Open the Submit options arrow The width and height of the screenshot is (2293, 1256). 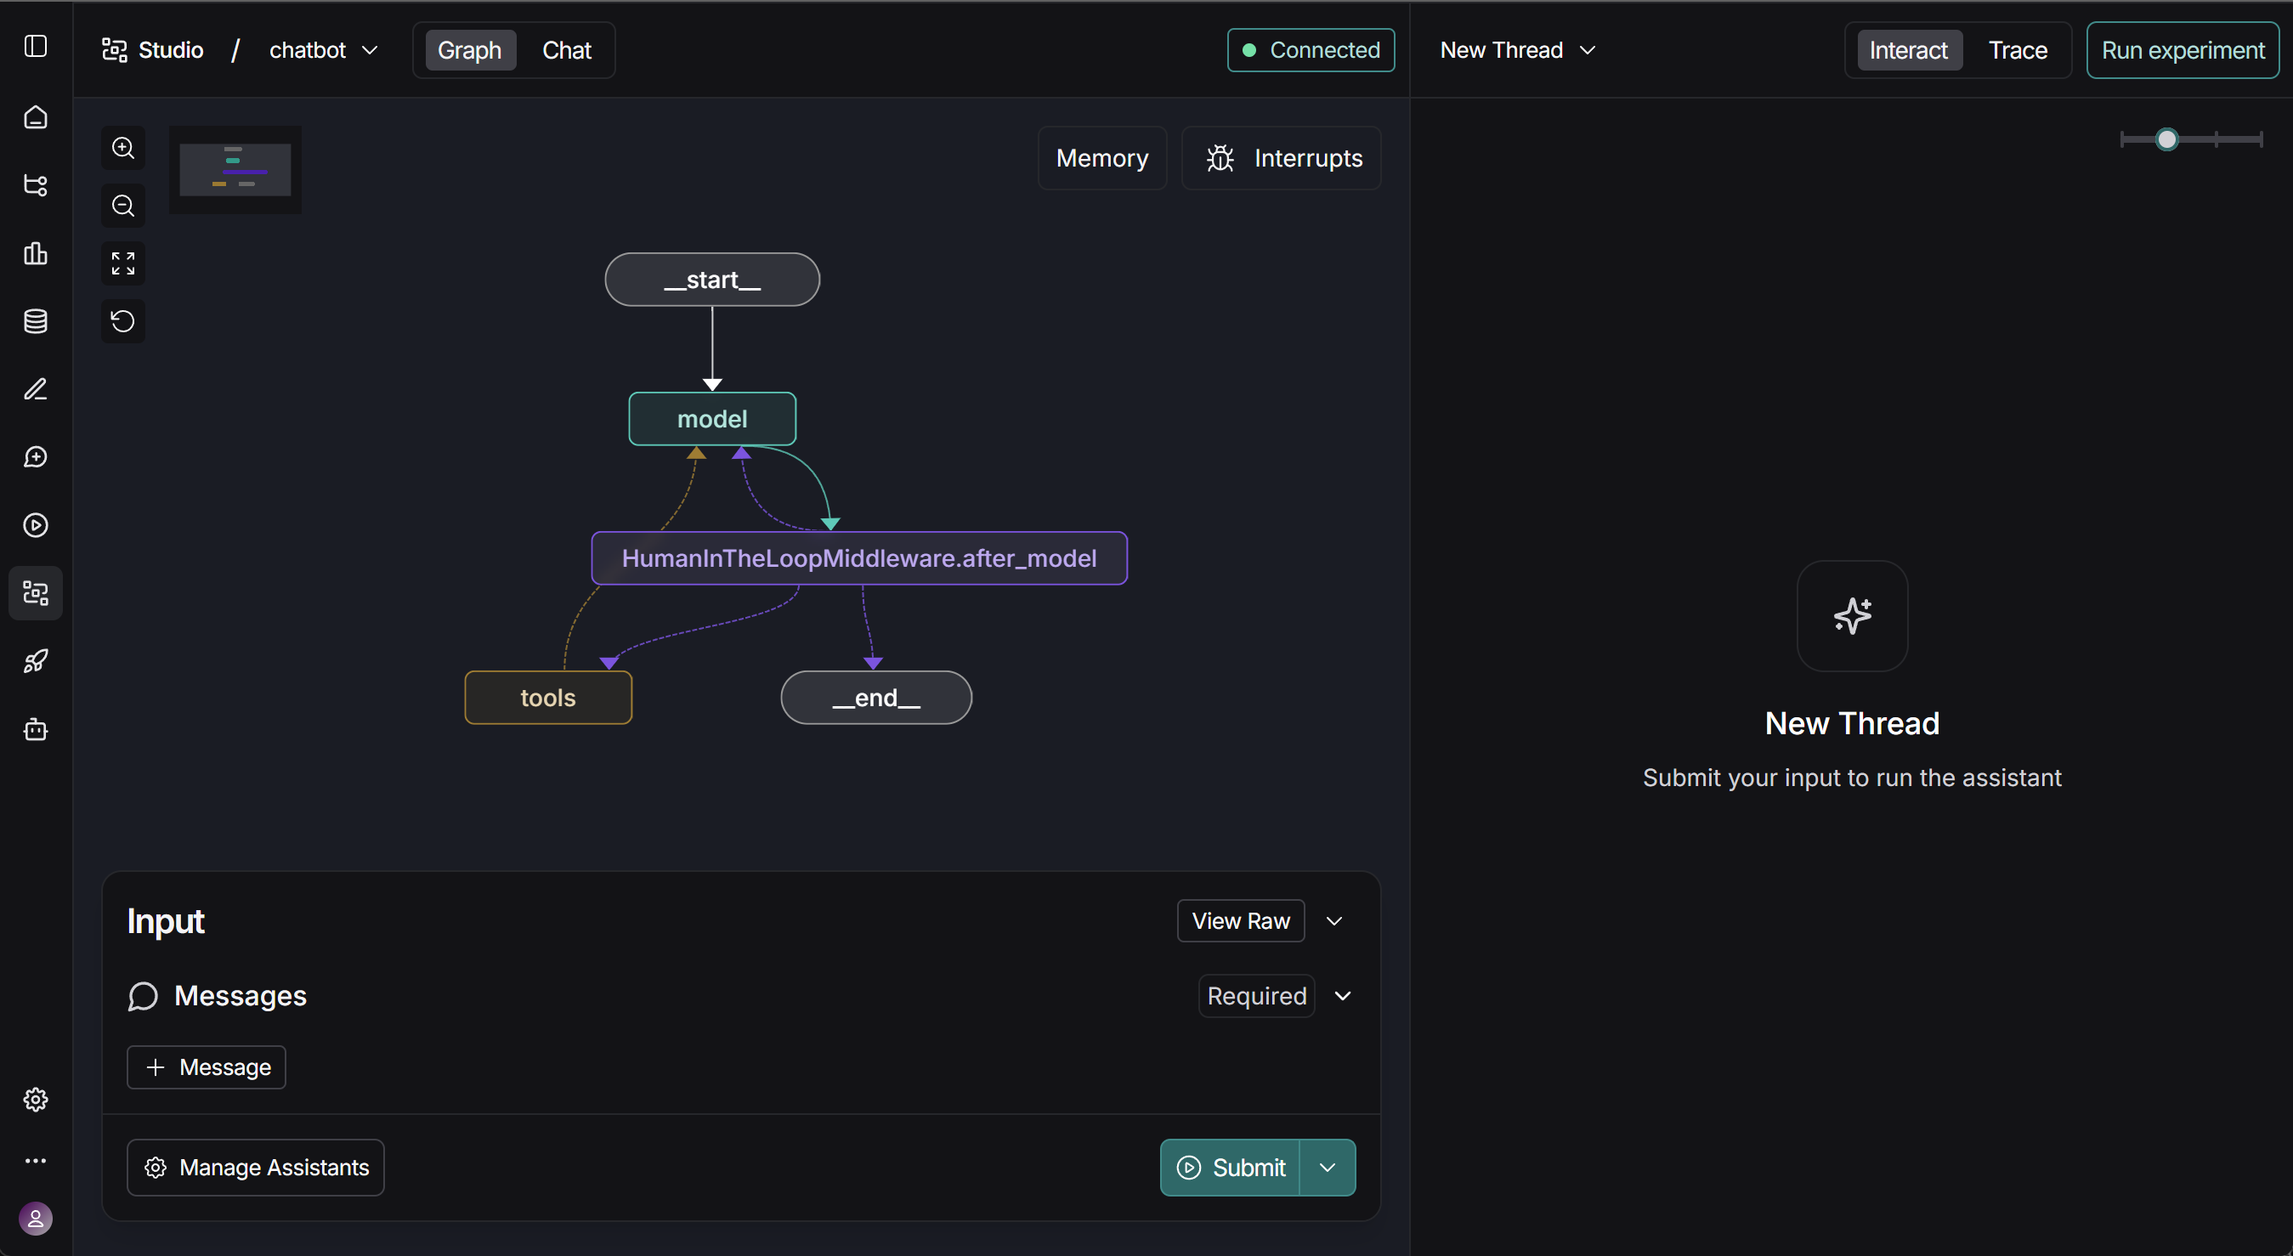tap(1328, 1167)
